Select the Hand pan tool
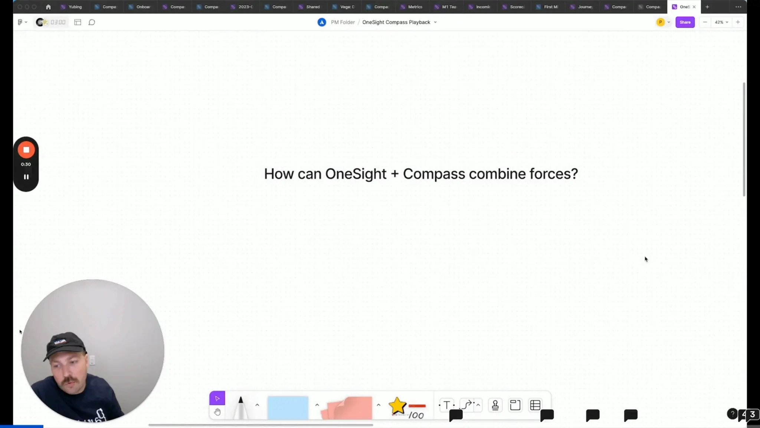The width and height of the screenshot is (760, 428). click(x=217, y=412)
